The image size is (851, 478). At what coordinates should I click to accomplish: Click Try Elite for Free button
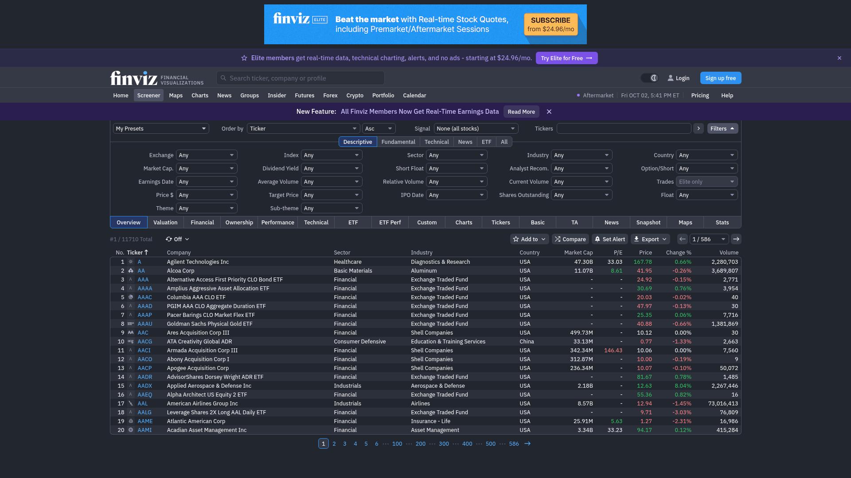point(566,58)
